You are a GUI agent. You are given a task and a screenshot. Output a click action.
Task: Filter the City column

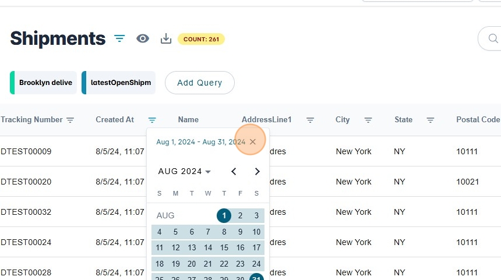click(368, 120)
